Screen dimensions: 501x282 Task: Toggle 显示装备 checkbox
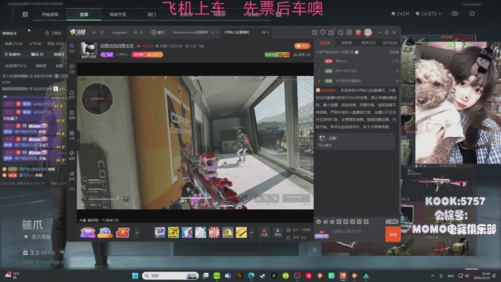26,237
